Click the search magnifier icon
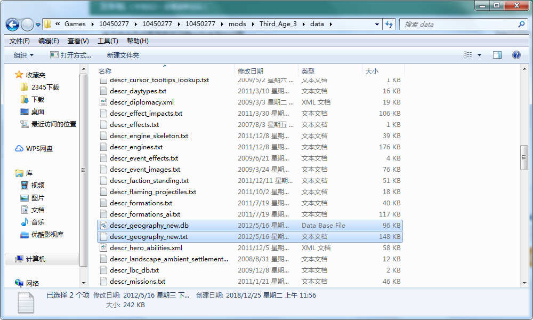 click(521, 24)
